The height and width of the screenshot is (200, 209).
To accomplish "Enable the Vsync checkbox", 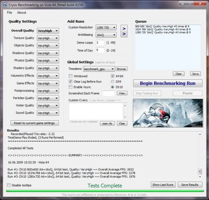I will pyautogui.click(x=71, y=87).
